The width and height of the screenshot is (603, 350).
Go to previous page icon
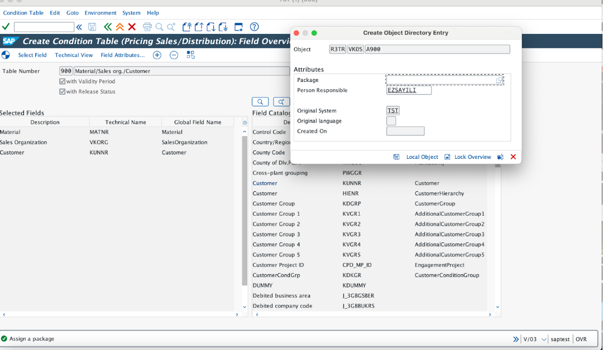(x=199, y=27)
